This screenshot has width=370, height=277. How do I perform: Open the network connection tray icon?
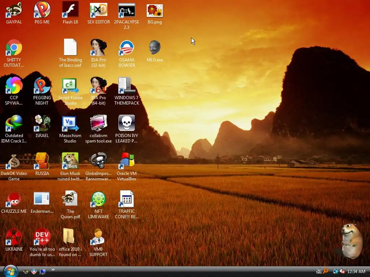pos(335,271)
